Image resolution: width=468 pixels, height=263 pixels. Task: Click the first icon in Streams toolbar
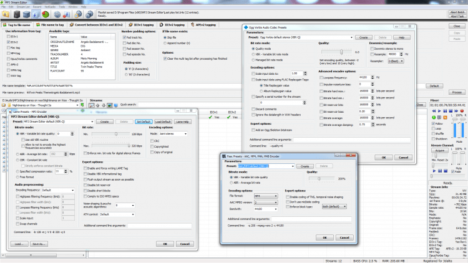pyautogui.click(x=92, y=104)
